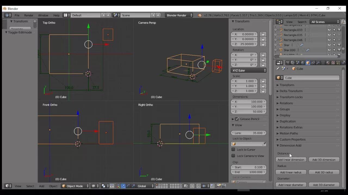The width and height of the screenshot is (348, 195).
Task: Expand the Relations panel
Action: (307, 103)
